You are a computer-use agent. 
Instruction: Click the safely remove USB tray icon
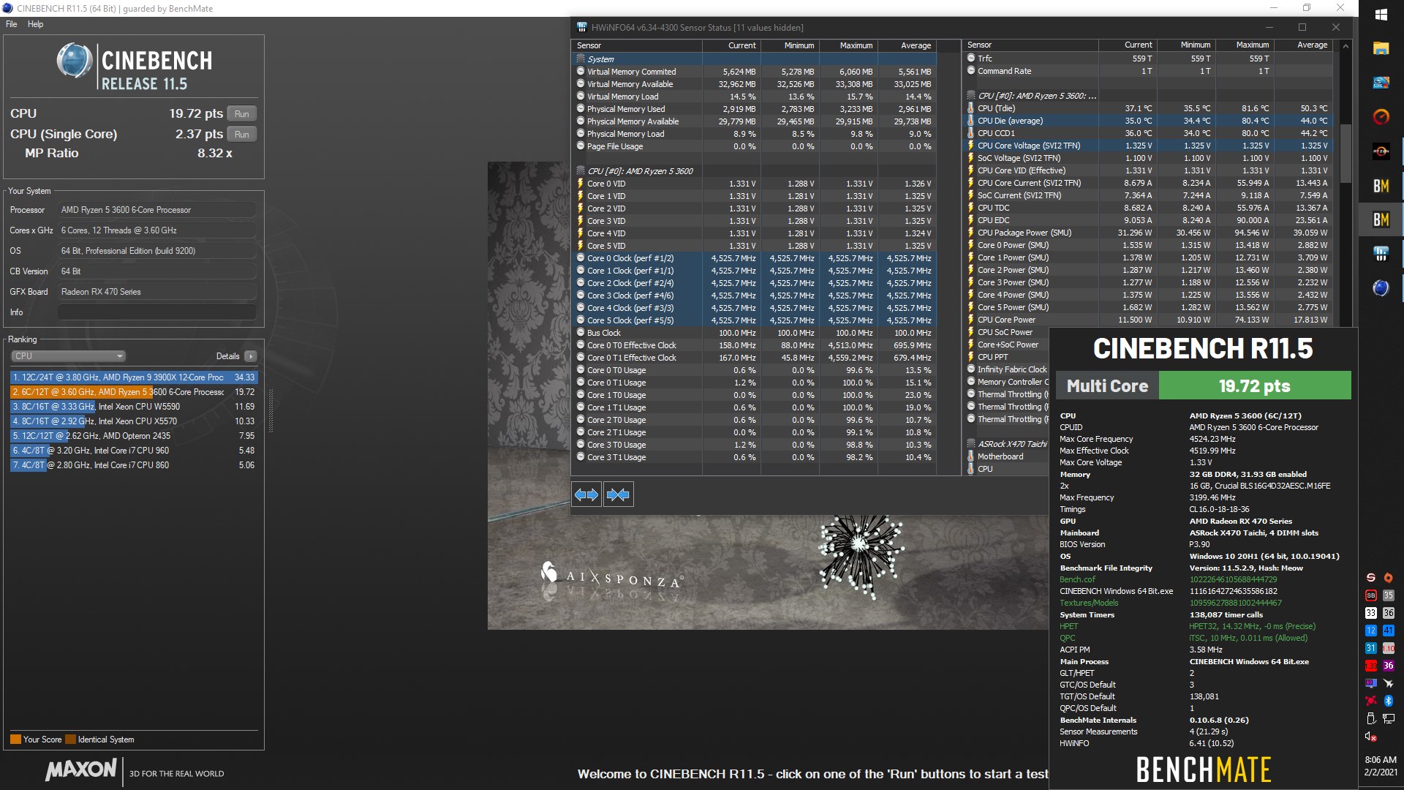click(x=1370, y=718)
